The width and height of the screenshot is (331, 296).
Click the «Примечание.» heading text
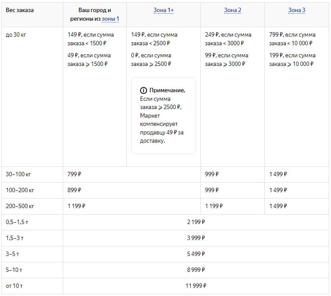(167, 90)
